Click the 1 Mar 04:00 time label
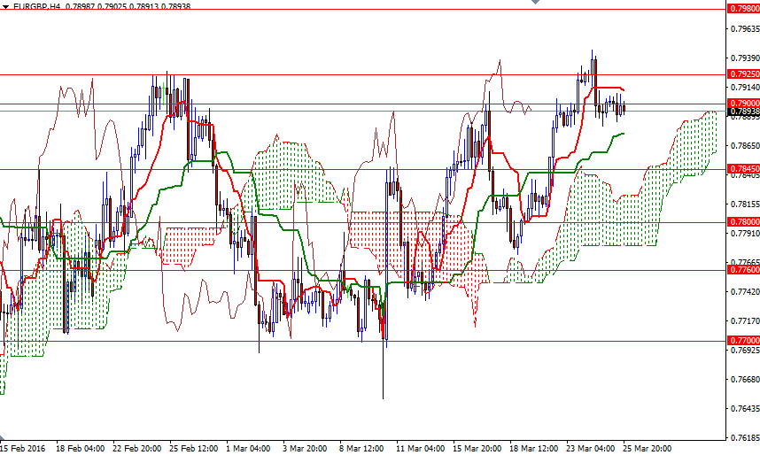 click(249, 449)
